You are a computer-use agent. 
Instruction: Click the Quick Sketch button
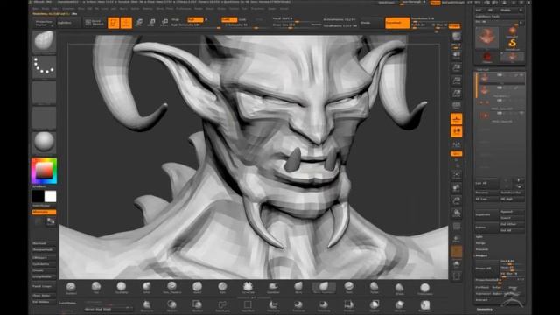tap(94, 23)
